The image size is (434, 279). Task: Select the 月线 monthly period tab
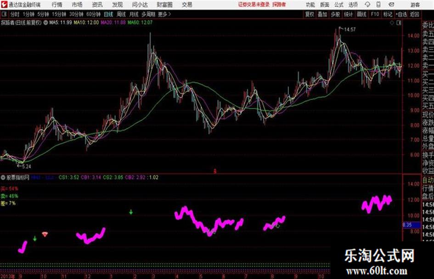pos(134,14)
